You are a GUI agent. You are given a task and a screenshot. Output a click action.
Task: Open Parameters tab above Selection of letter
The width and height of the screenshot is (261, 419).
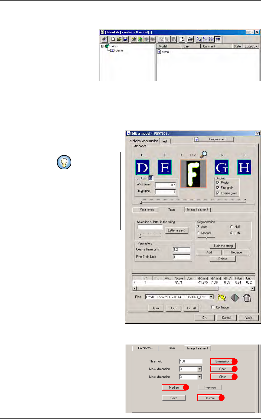[147, 209]
